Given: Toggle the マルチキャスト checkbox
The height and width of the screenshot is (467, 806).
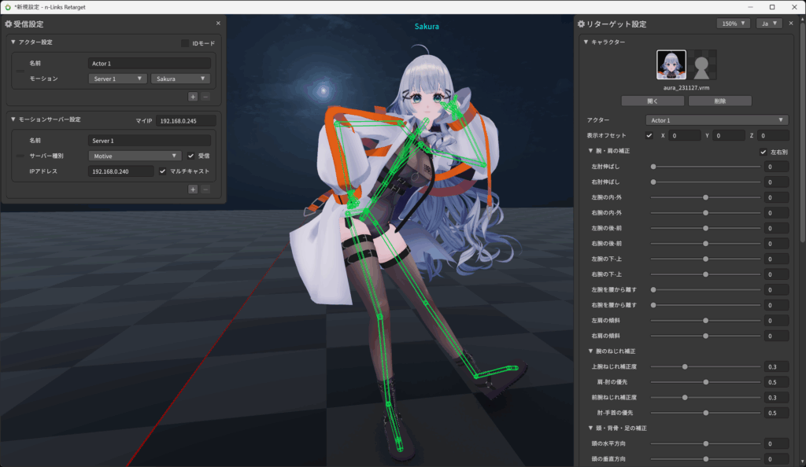Looking at the screenshot, I should pos(163,171).
